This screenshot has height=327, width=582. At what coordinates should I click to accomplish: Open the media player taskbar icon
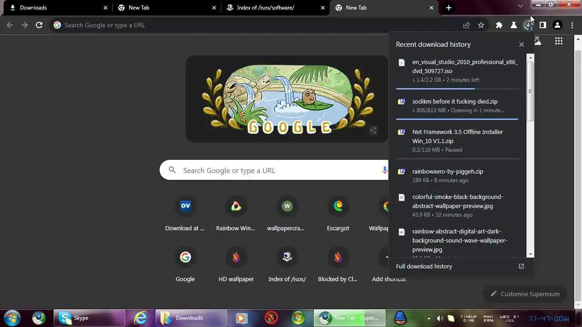click(x=242, y=318)
